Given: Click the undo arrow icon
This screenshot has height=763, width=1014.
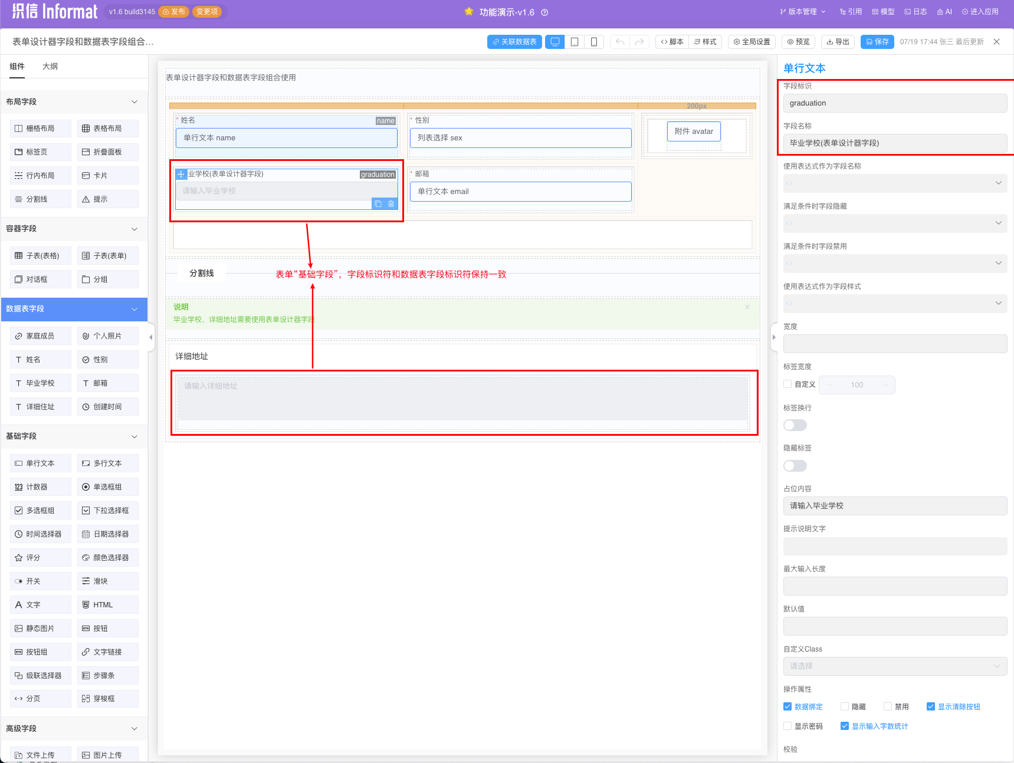Looking at the screenshot, I should (x=620, y=42).
